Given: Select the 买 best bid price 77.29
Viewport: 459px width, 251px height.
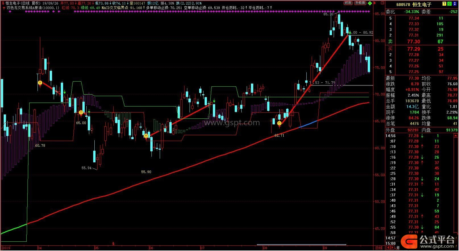Looking at the screenshot, I should 414,49.
